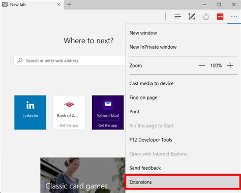Close the More actions ellipsis menu
The width and height of the screenshot is (241, 193).
(234, 17)
